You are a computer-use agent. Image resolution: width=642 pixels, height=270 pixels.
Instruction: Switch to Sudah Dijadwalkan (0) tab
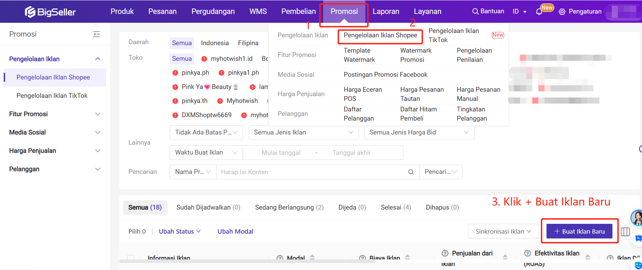coord(208,207)
